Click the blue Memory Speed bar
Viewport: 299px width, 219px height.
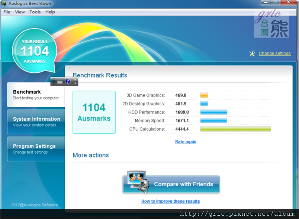(x=213, y=120)
